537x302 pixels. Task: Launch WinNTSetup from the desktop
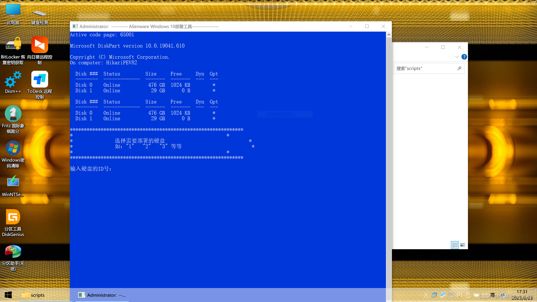click(x=13, y=182)
